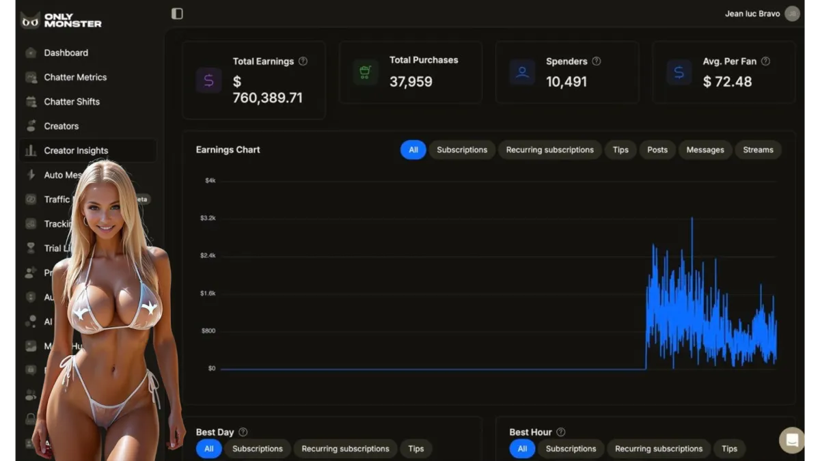Click the $3.2k axis label
The width and height of the screenshot is (820, 461).
pos(208,219)
